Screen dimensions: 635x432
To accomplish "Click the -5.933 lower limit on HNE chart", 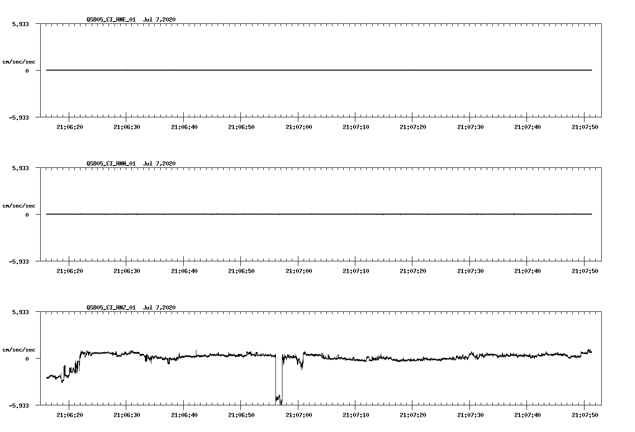I will (19, 117).
